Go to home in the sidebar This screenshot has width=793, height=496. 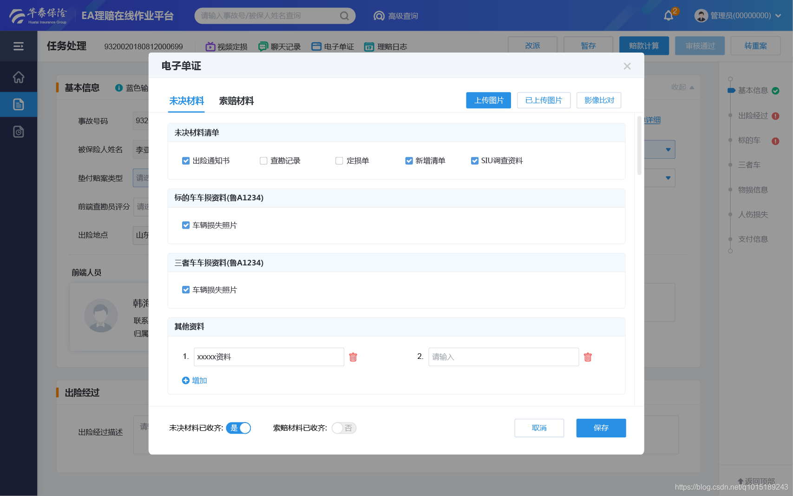tap(19, 77)
